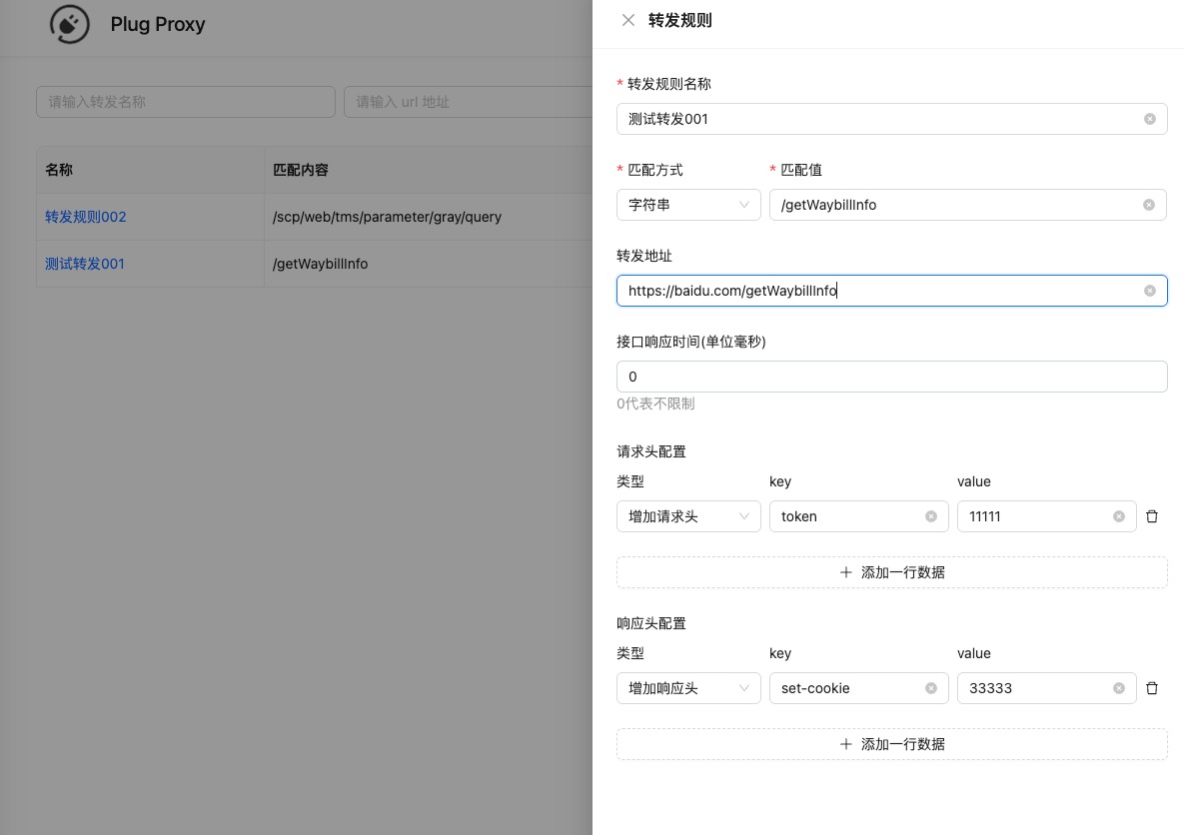This screenshot has width=1184, height=835.
Task: Click the Plug Proxy logo icon
Action: pyautogui.click(x=70, y=24)
